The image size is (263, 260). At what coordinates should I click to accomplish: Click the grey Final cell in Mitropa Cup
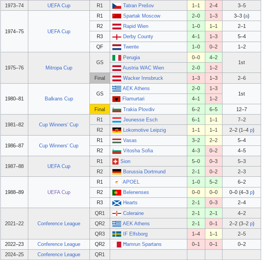[100, 78]
